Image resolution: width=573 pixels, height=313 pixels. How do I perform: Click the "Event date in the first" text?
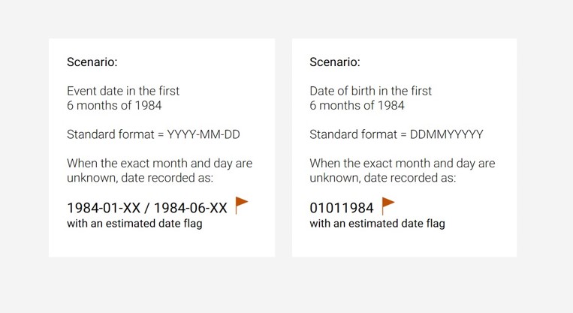click(123, 91)
